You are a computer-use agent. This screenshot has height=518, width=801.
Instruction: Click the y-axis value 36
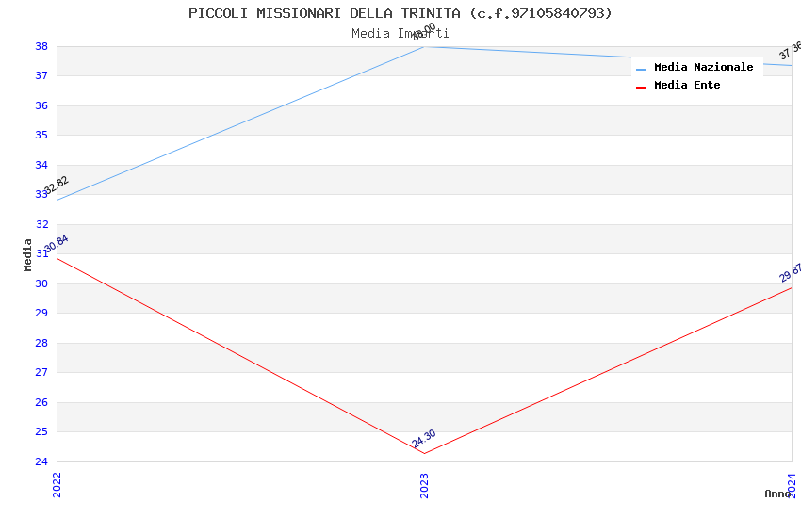[x=41, y=105]
